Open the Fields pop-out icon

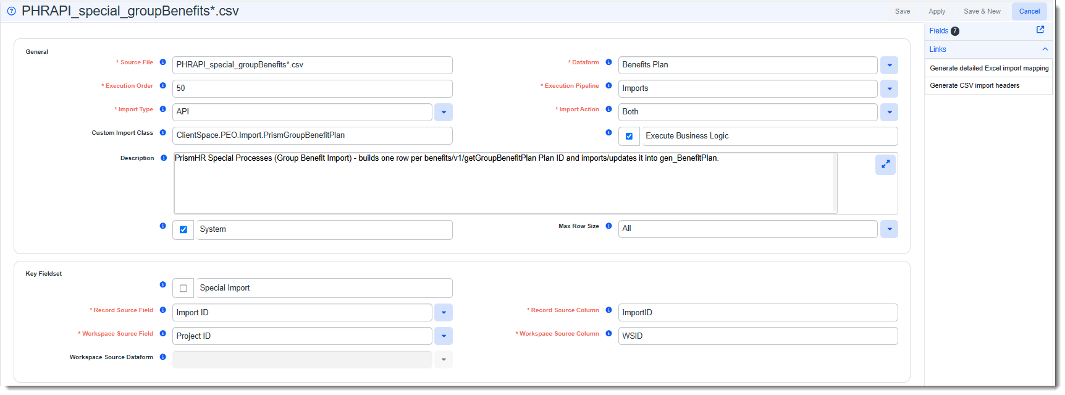tap(1040, 30)
